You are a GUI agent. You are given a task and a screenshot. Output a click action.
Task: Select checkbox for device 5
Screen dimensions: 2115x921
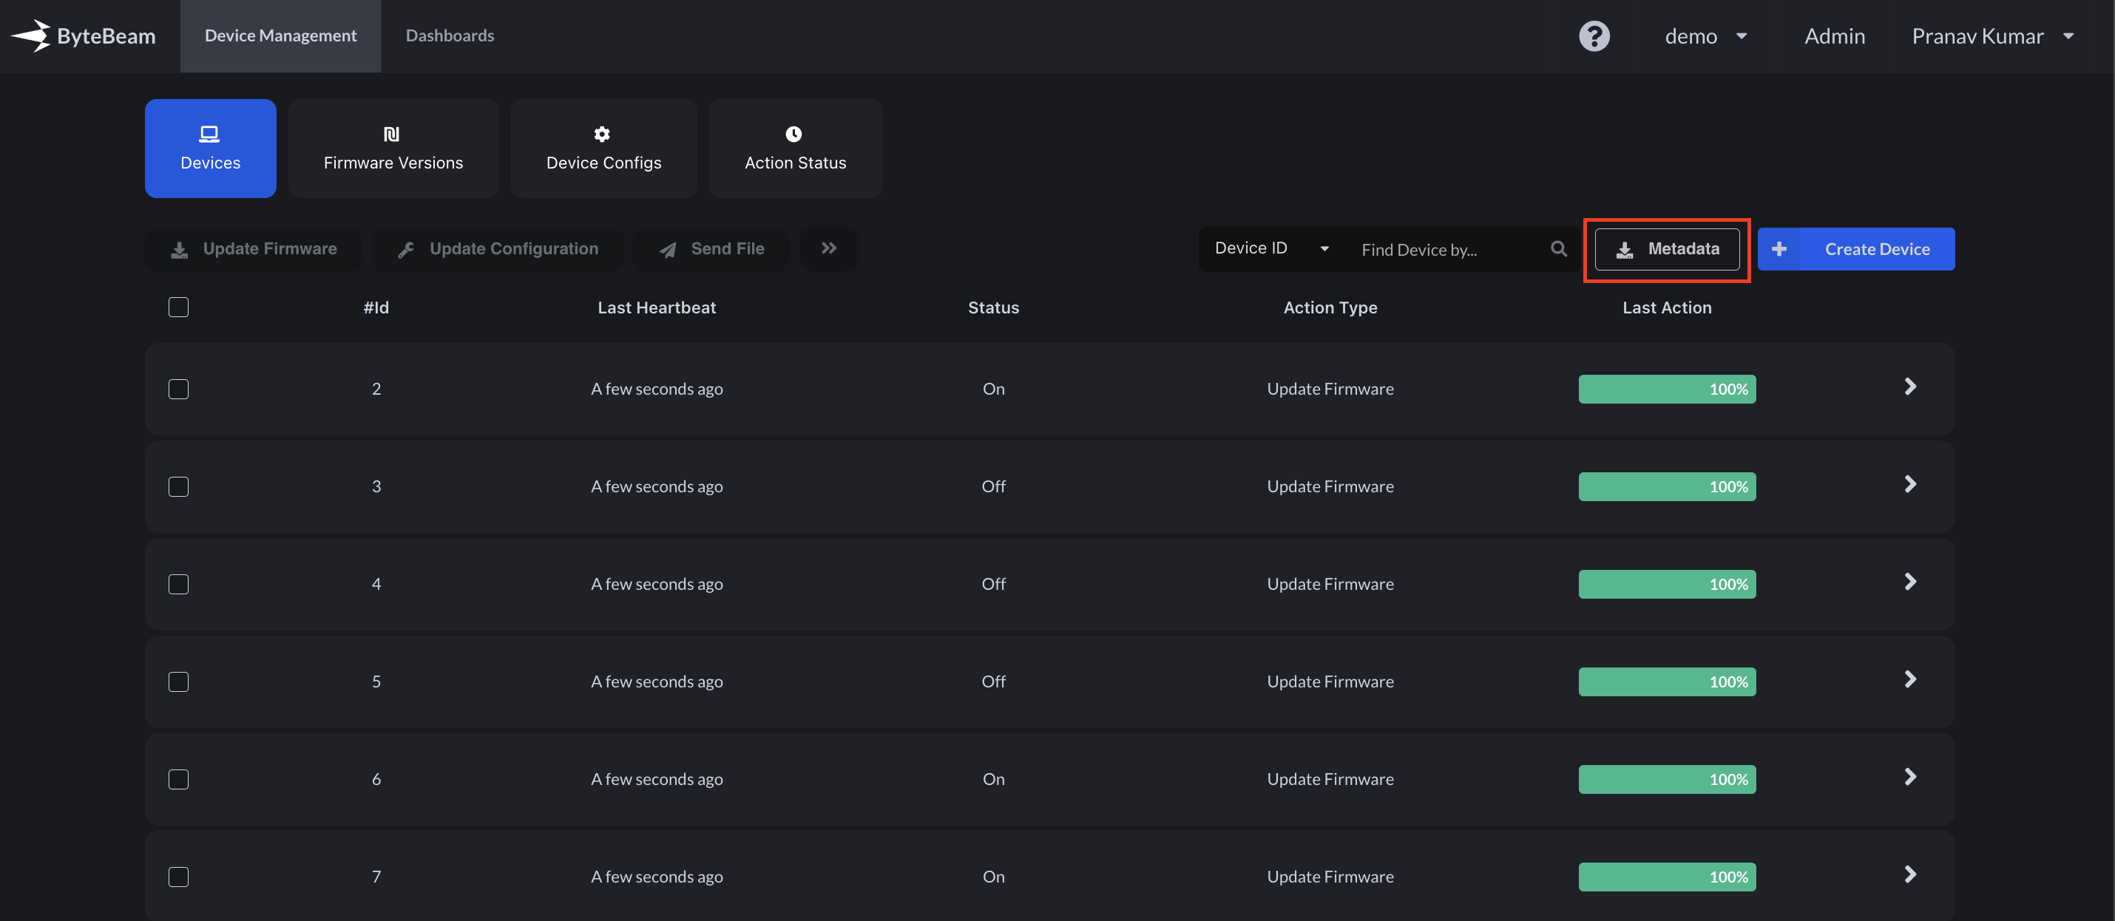(178, 682)
